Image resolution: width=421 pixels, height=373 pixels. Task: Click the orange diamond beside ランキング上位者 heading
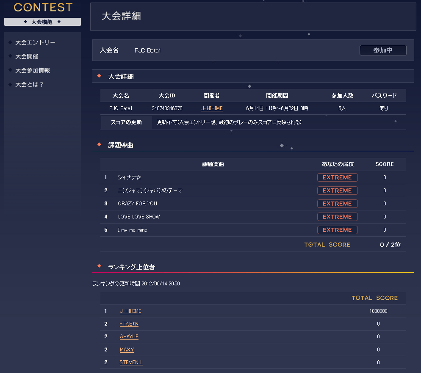(x=99, y=266)
